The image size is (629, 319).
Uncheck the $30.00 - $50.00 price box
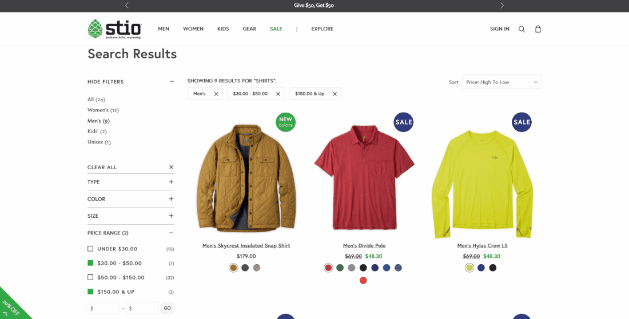point(90,263)
